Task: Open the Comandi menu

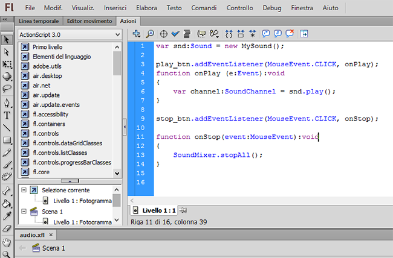Action: pyautogui.click(x=204, y=8)
